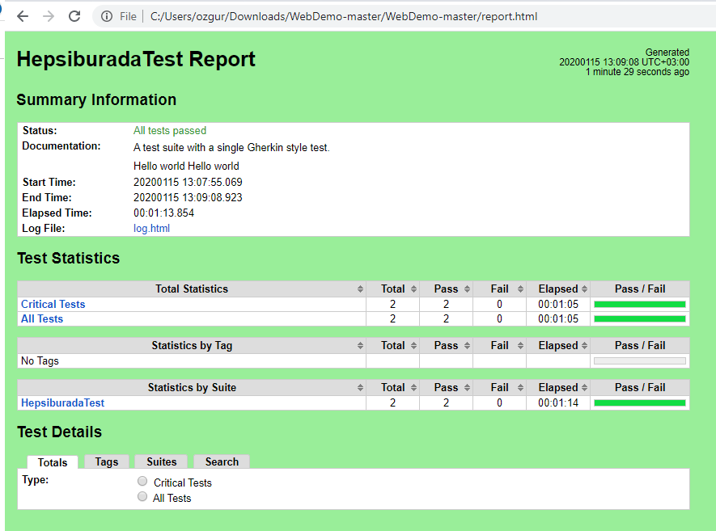Click generated timestamp 13:09:08 UTC+03:00

(625, 62)
